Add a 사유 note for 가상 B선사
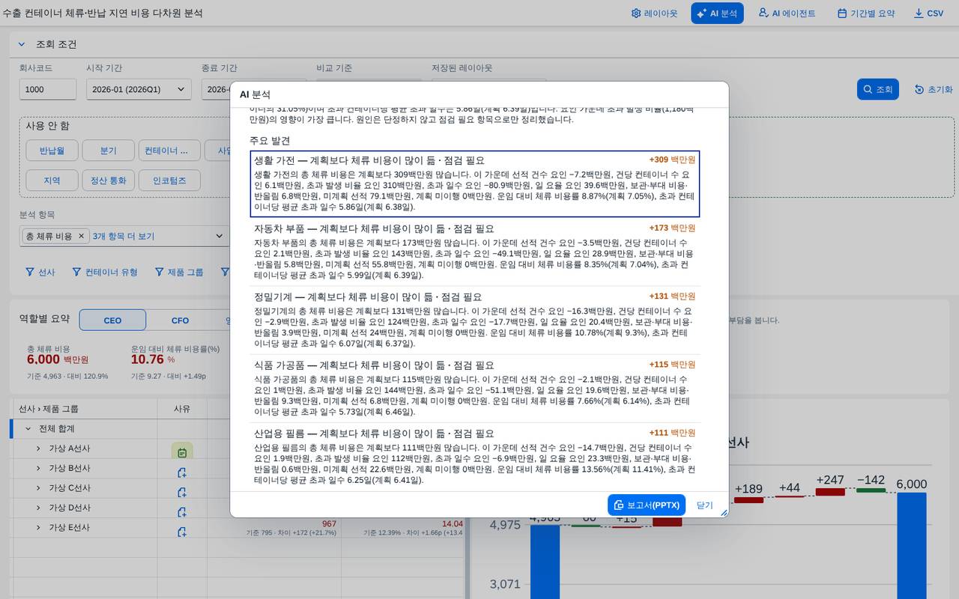The width and height of the screenshot is (959, 599). (x=181, y=472)
